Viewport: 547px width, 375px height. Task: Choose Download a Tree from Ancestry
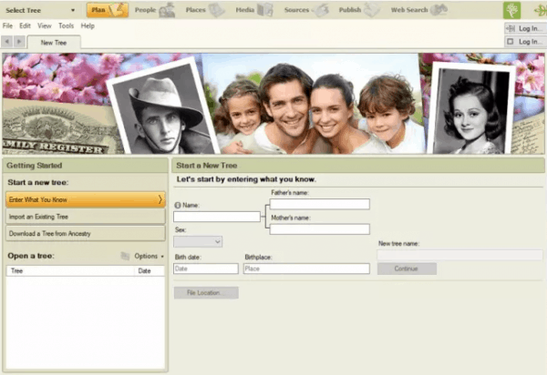[x=86, y=233]
